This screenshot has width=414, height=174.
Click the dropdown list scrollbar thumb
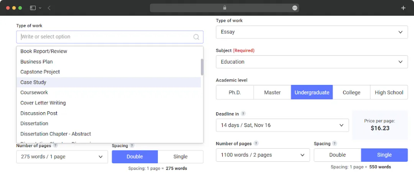pyautogui.click(x=202, y=67)
